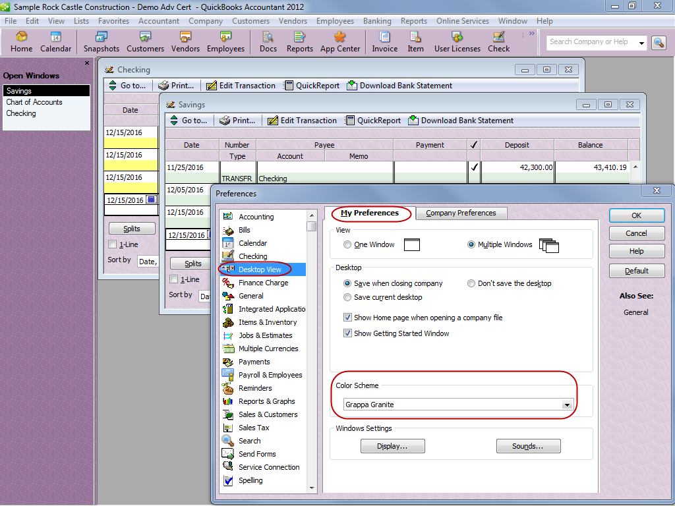Open the Check toolbar icon
Image resolution: width=675 pixels, height=506 pixels.
pos(498,42)
